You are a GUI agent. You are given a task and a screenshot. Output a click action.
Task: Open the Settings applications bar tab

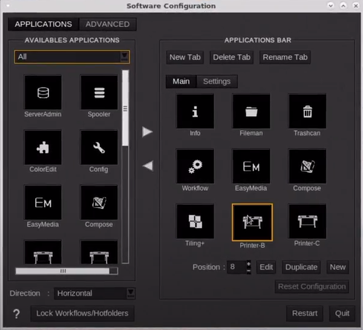click(x=217, y=81)
